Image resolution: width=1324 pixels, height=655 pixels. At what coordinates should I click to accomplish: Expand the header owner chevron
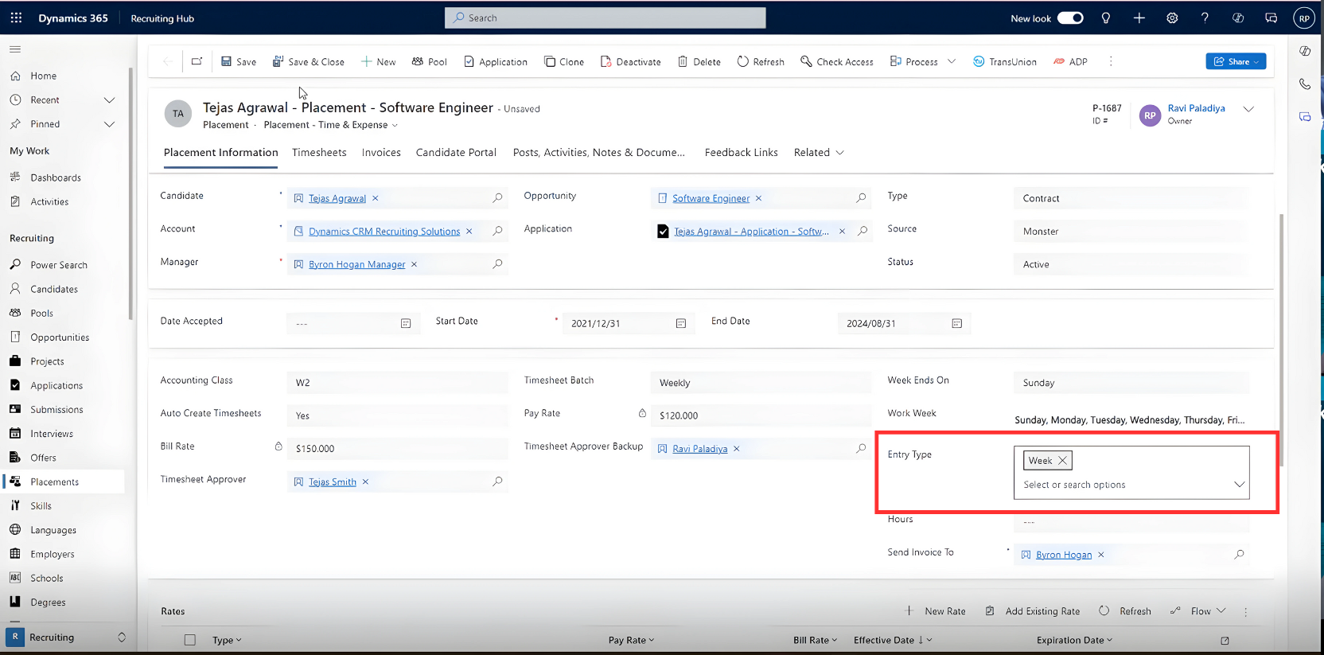1248,109
